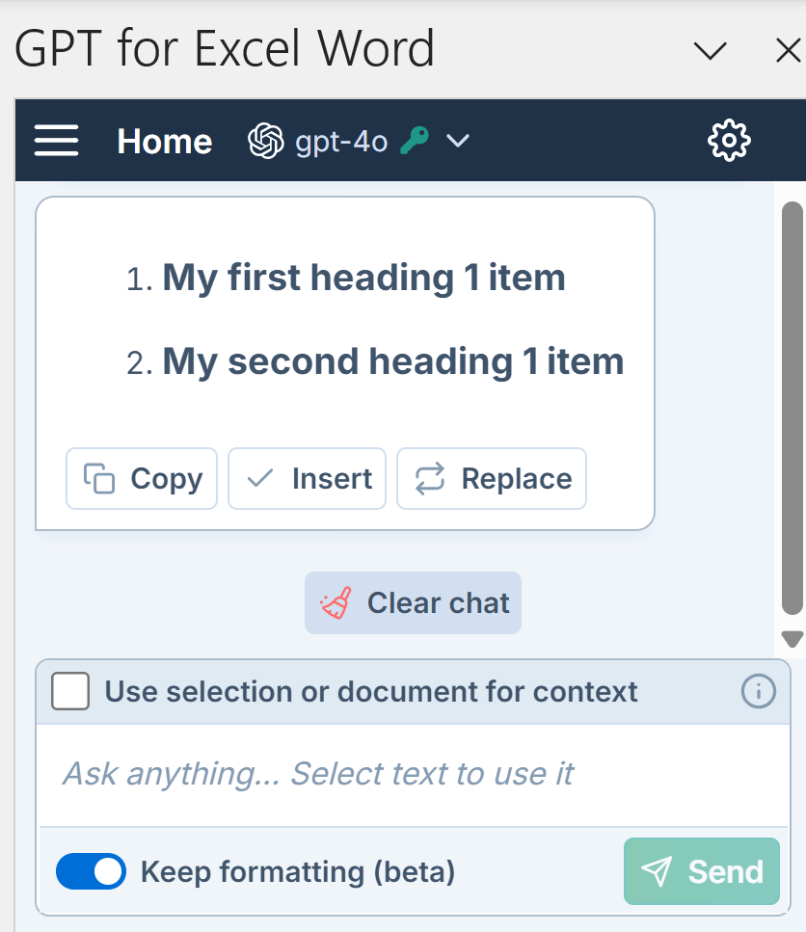The width and height of the screenshot is (806, 932).
Task: Enable Use selection or document for context
Action: pos(70,691)
